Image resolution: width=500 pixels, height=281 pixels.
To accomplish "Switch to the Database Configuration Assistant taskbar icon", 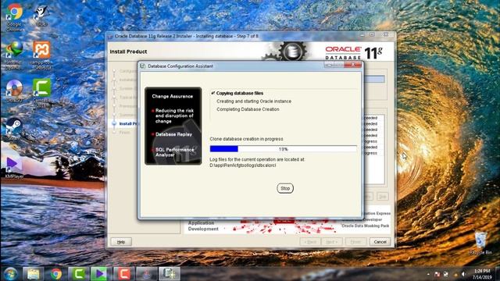I will (170, 274).
